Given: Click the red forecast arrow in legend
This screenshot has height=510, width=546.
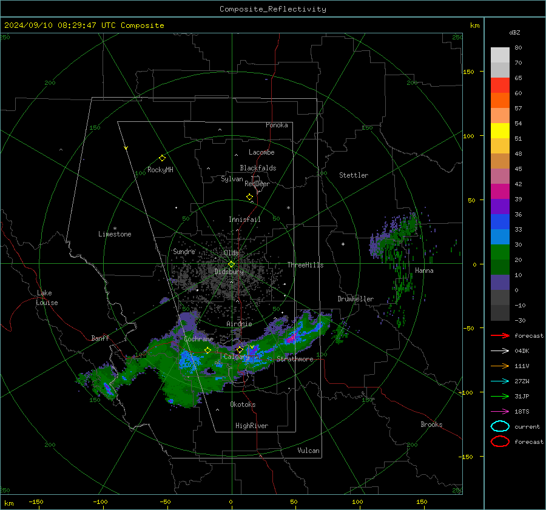Looking at the screenshot, I should click(500, 335).
